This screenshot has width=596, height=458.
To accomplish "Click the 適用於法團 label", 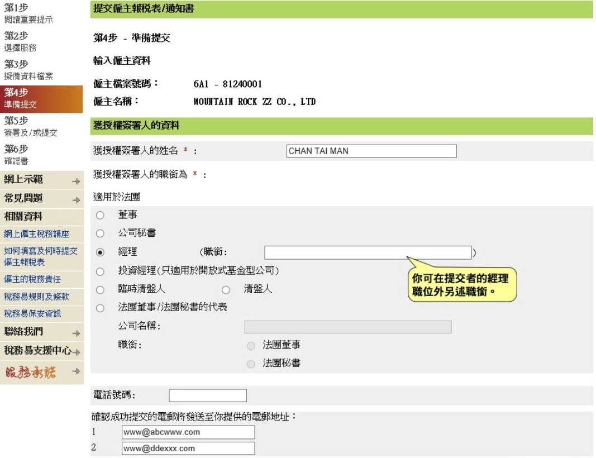I will click(116, 197).
